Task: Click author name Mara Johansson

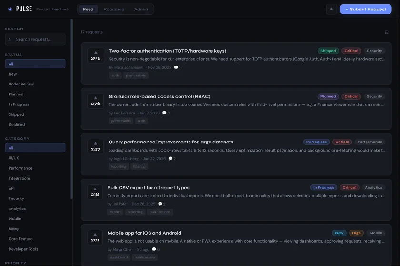Action: pos(129,67)
